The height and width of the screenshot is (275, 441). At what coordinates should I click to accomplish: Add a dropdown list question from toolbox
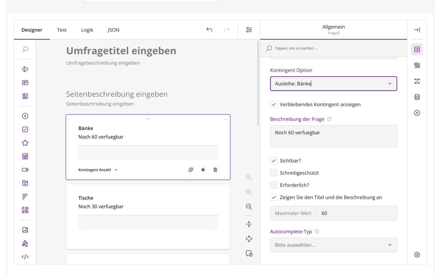click(x=25, y=156)
